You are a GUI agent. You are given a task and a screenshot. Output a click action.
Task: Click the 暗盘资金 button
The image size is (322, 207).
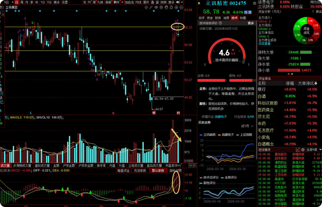tap(123, 171)
